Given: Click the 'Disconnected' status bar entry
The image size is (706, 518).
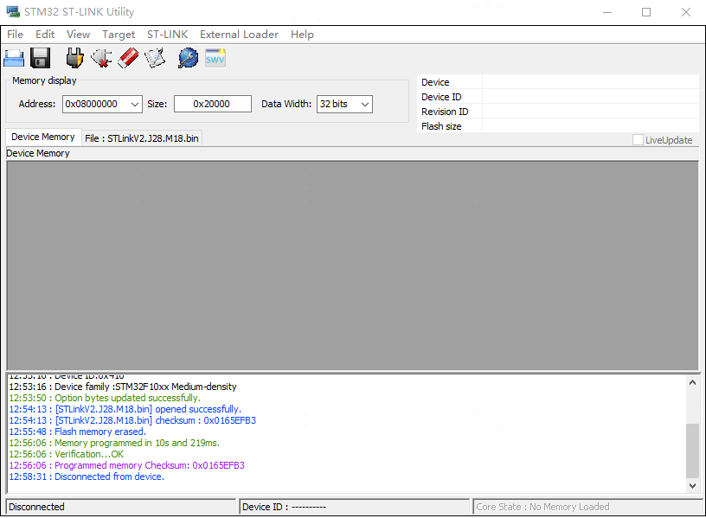Looking at the screenshot, I should (121, 507).
